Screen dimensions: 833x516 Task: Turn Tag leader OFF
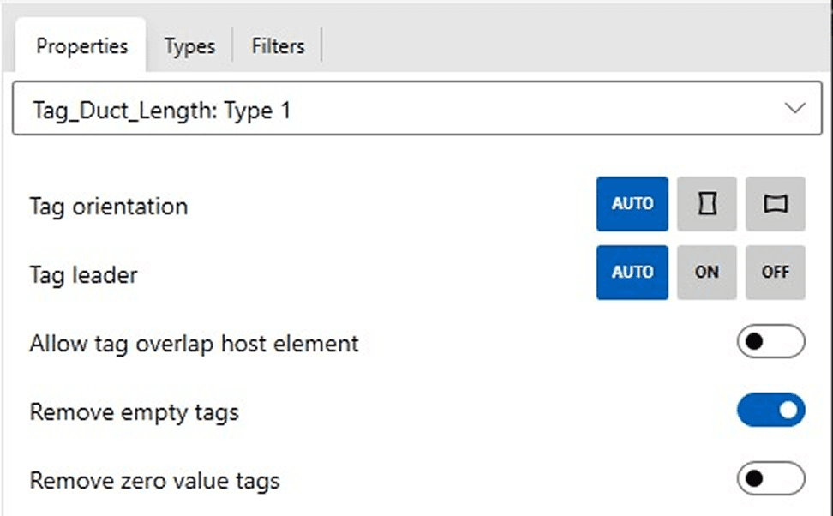tap(775, 273)
